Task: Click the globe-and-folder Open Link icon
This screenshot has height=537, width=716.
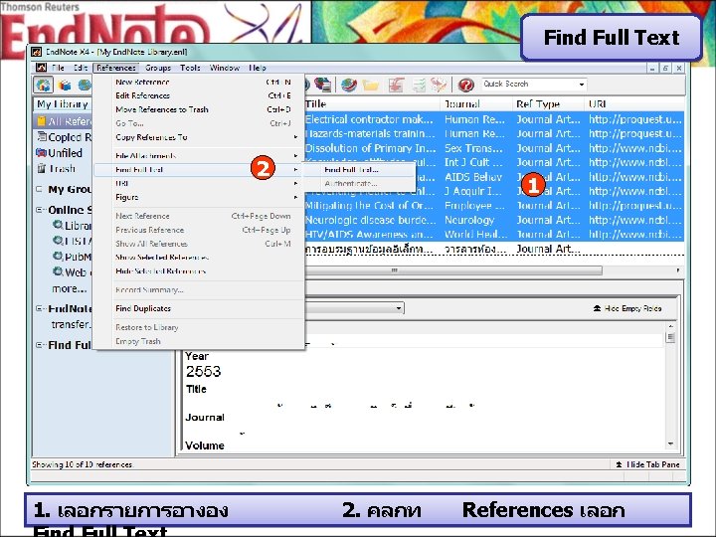Action: pyautogui.click(x=349, y=85)
